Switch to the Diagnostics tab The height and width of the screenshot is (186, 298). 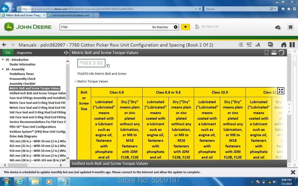(x=24, y=53)
